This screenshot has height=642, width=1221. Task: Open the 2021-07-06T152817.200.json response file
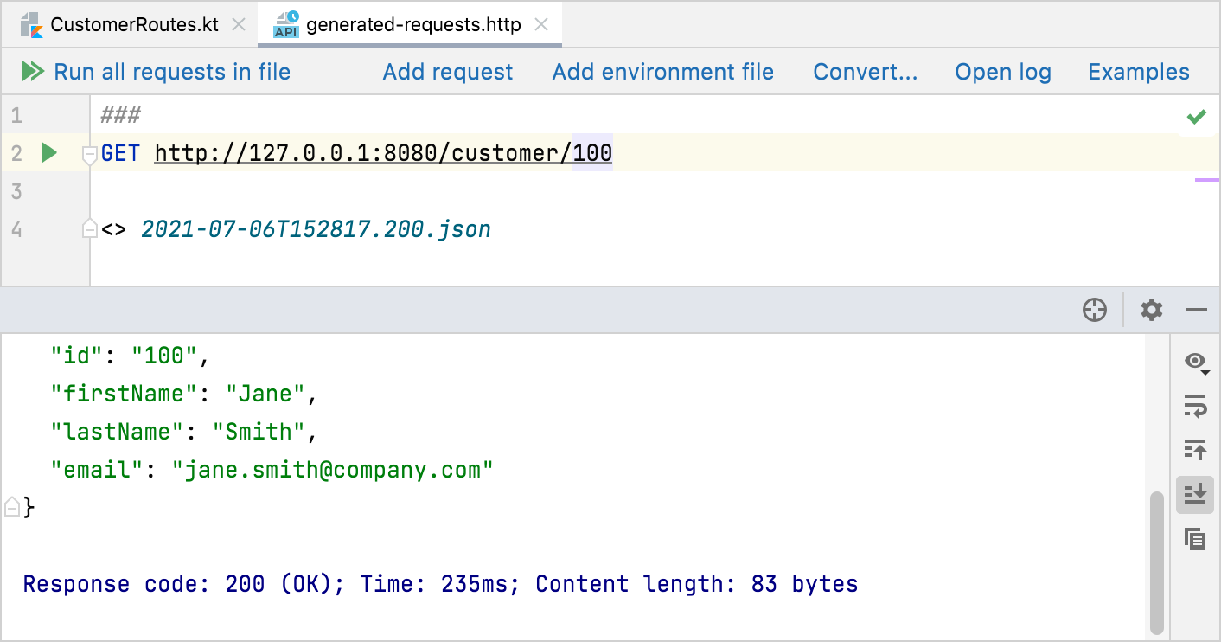[x=316, y=229]
